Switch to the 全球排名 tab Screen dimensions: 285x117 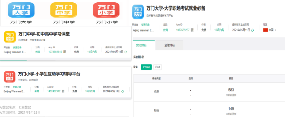(169, 45)
